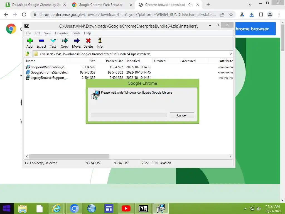Sort files by Accessed column
Screen dimensions: 285x214
click(x=194, y=61)
